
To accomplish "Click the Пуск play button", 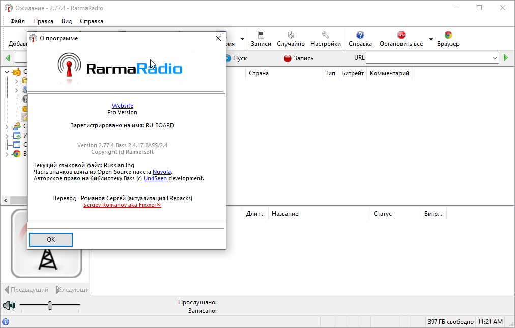I will point(236,58).
